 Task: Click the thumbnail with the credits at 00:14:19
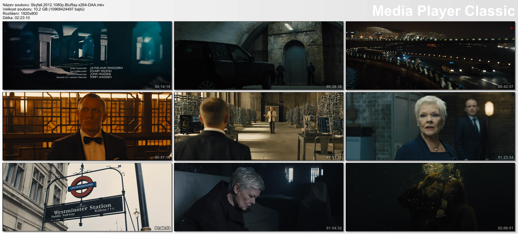point(87,55)
